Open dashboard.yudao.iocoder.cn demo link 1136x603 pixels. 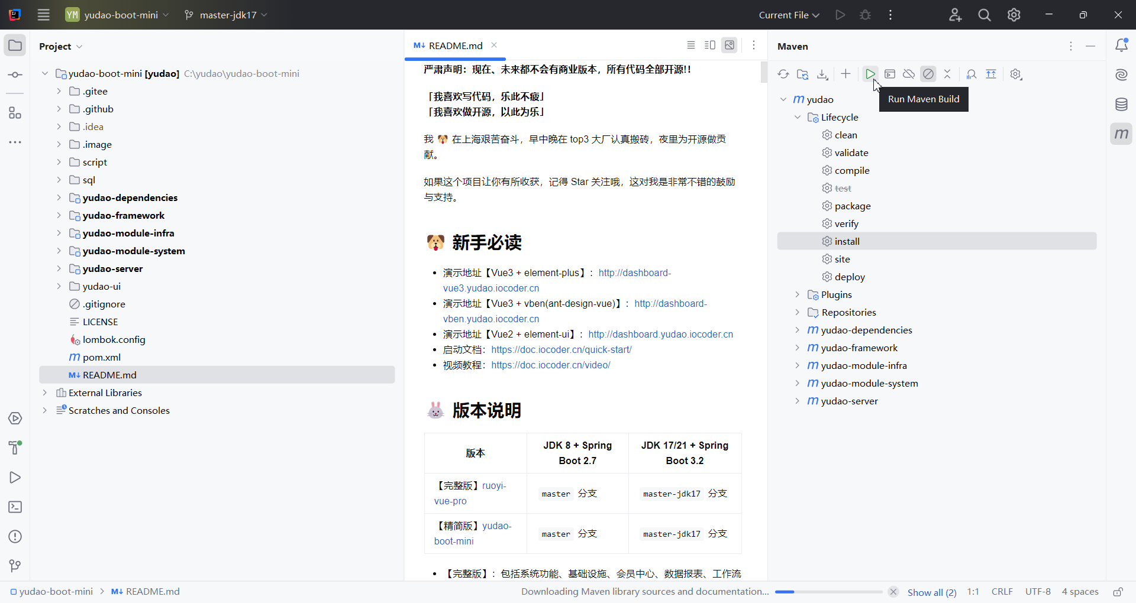660,334
